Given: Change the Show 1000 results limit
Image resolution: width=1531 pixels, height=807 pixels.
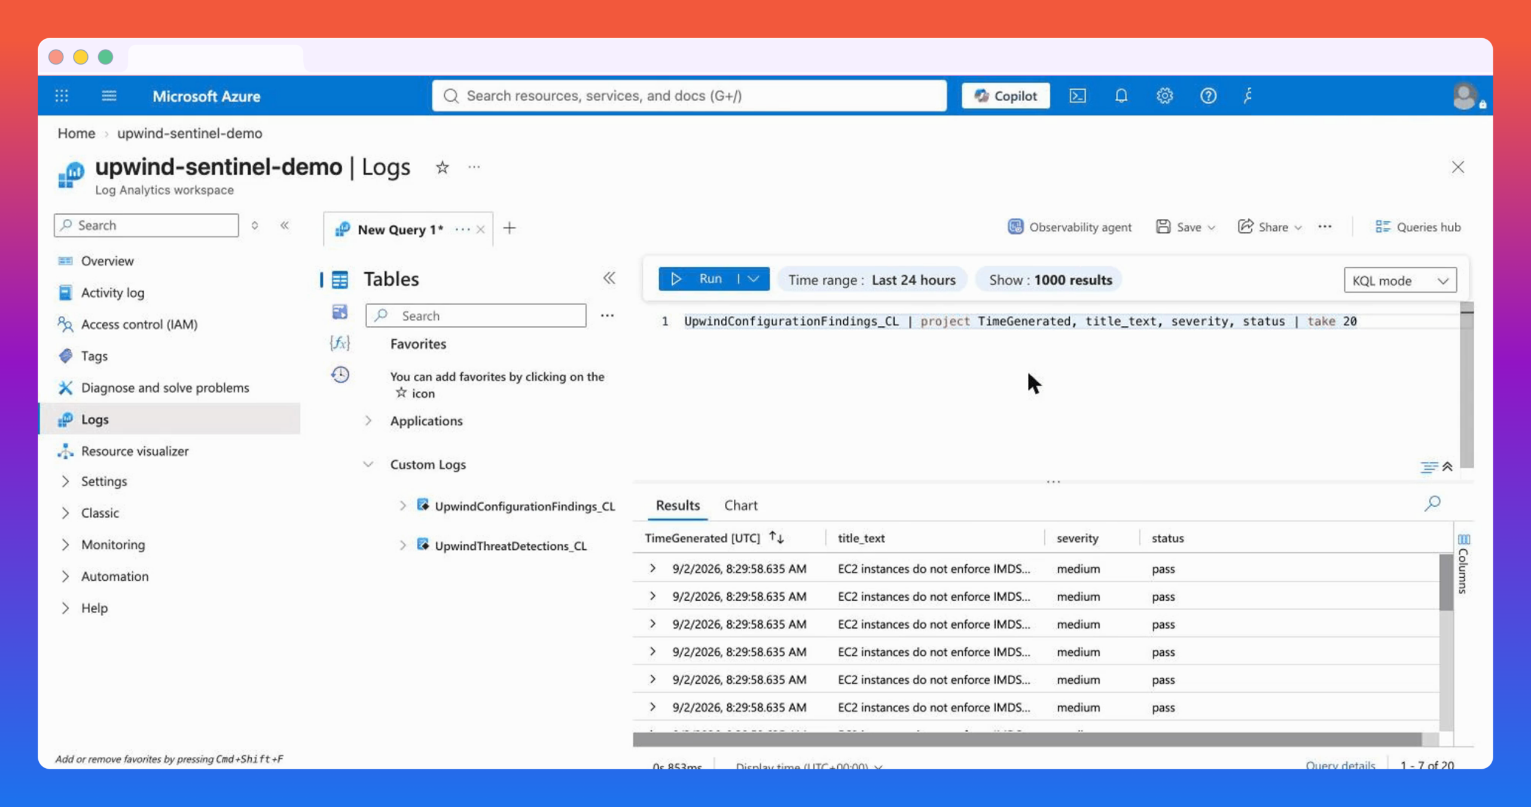Looking at the screenshot, I should [x=1050, y=280].
